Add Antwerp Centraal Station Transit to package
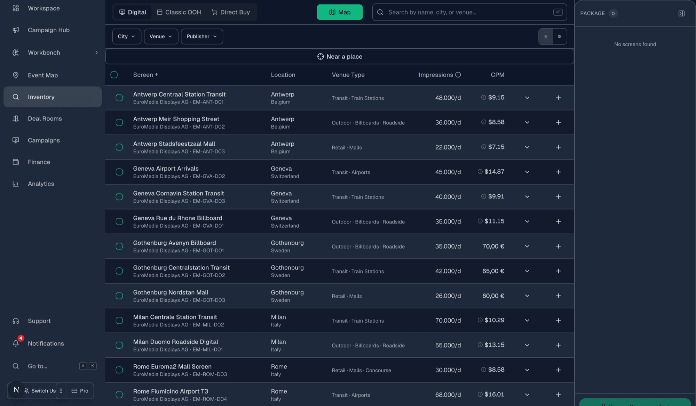Image resolution: width=696 pixels, height=406 pixels. tap(558, 98)
